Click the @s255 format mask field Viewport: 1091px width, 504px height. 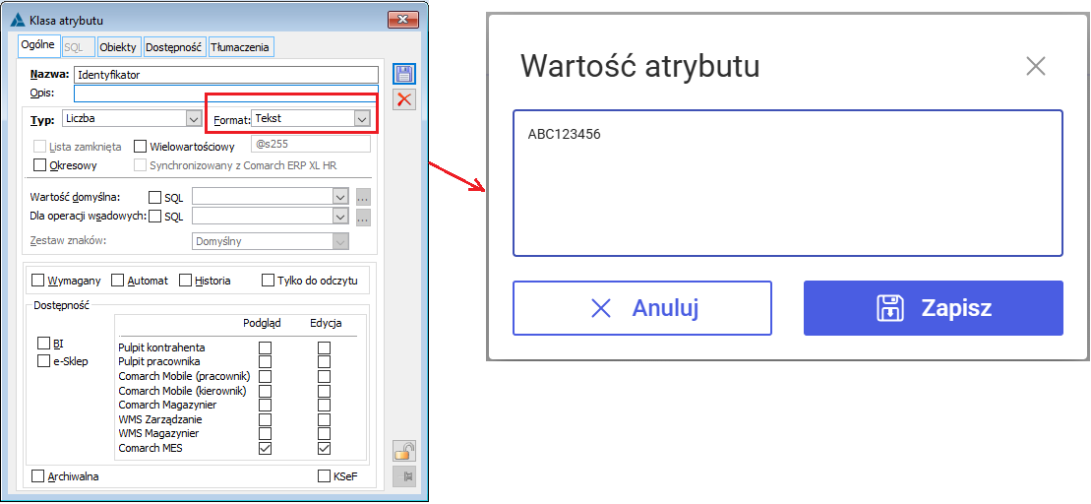click(310, 145)
